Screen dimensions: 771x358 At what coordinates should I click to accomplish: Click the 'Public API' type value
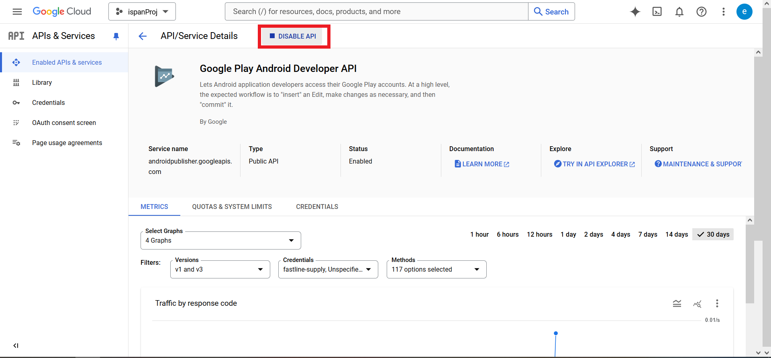tap(263, 161)
